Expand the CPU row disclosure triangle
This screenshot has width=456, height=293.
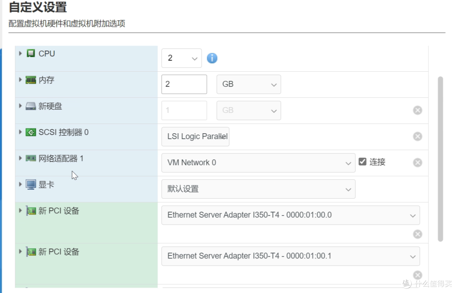click(20, 54)
